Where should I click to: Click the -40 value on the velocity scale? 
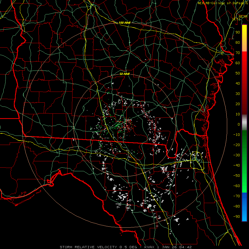click(x=237, y=165)
